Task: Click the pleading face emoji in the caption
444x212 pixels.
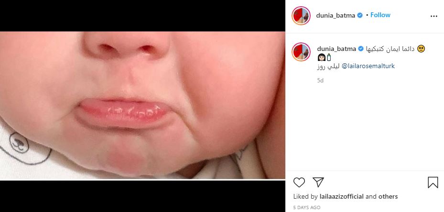Action: [421, 49]
